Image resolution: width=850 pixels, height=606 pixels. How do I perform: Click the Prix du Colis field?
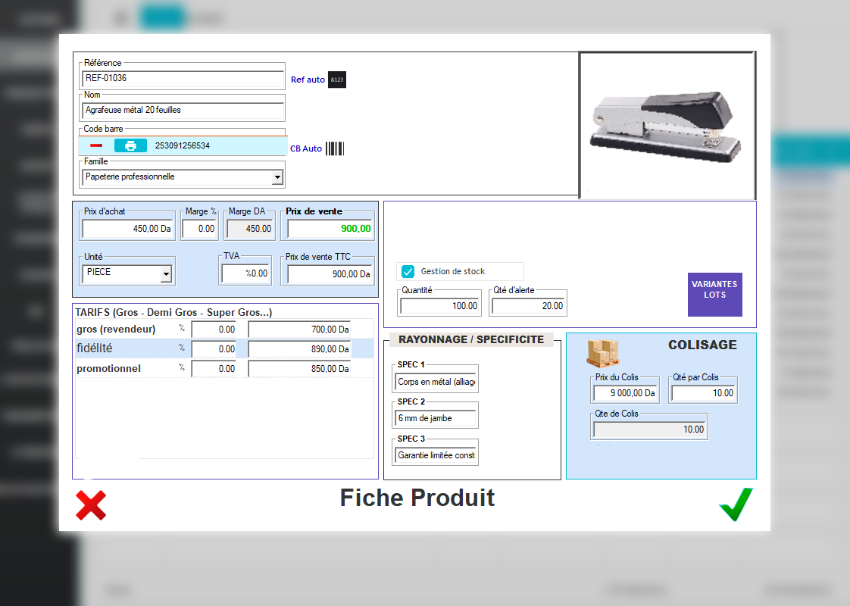[624, 392]
